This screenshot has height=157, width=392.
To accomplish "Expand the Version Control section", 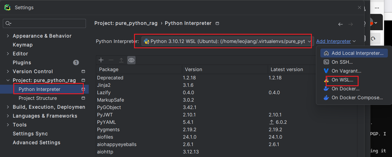I will coord(8,71).
